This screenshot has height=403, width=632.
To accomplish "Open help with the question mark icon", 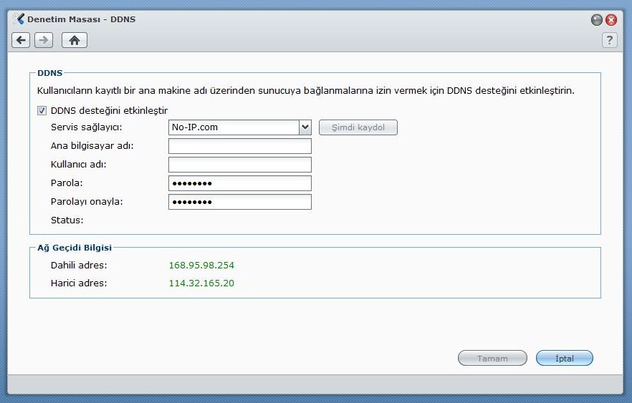I will pyautogui.click(x=609, y=40).
